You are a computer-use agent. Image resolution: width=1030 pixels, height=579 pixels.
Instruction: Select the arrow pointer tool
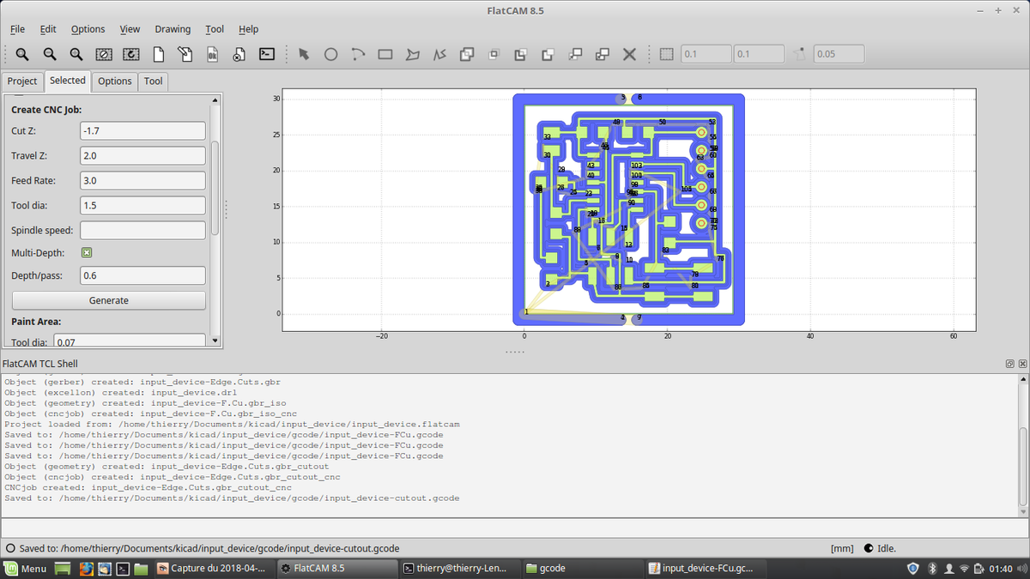(303, 54)
